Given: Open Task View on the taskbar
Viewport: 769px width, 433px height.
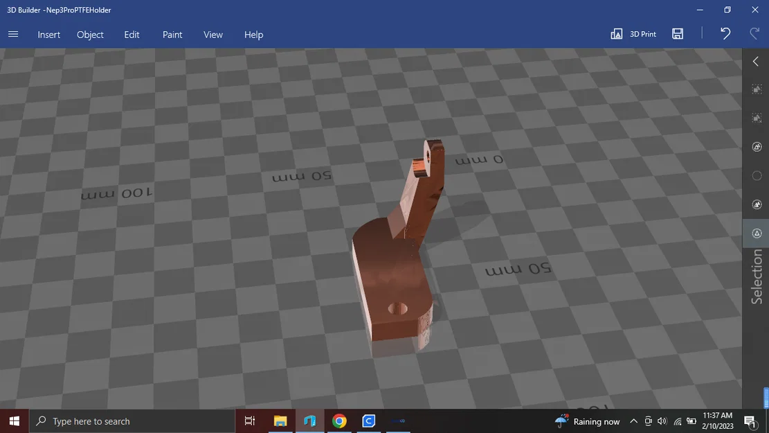Looking at the screenshot, I should click(250, 421).
